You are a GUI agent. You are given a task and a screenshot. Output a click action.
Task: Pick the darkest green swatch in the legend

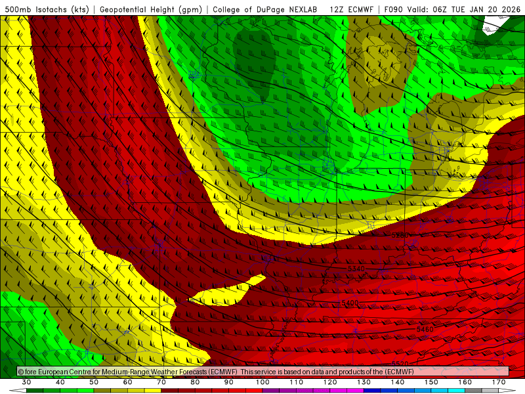tap(35, 391)
